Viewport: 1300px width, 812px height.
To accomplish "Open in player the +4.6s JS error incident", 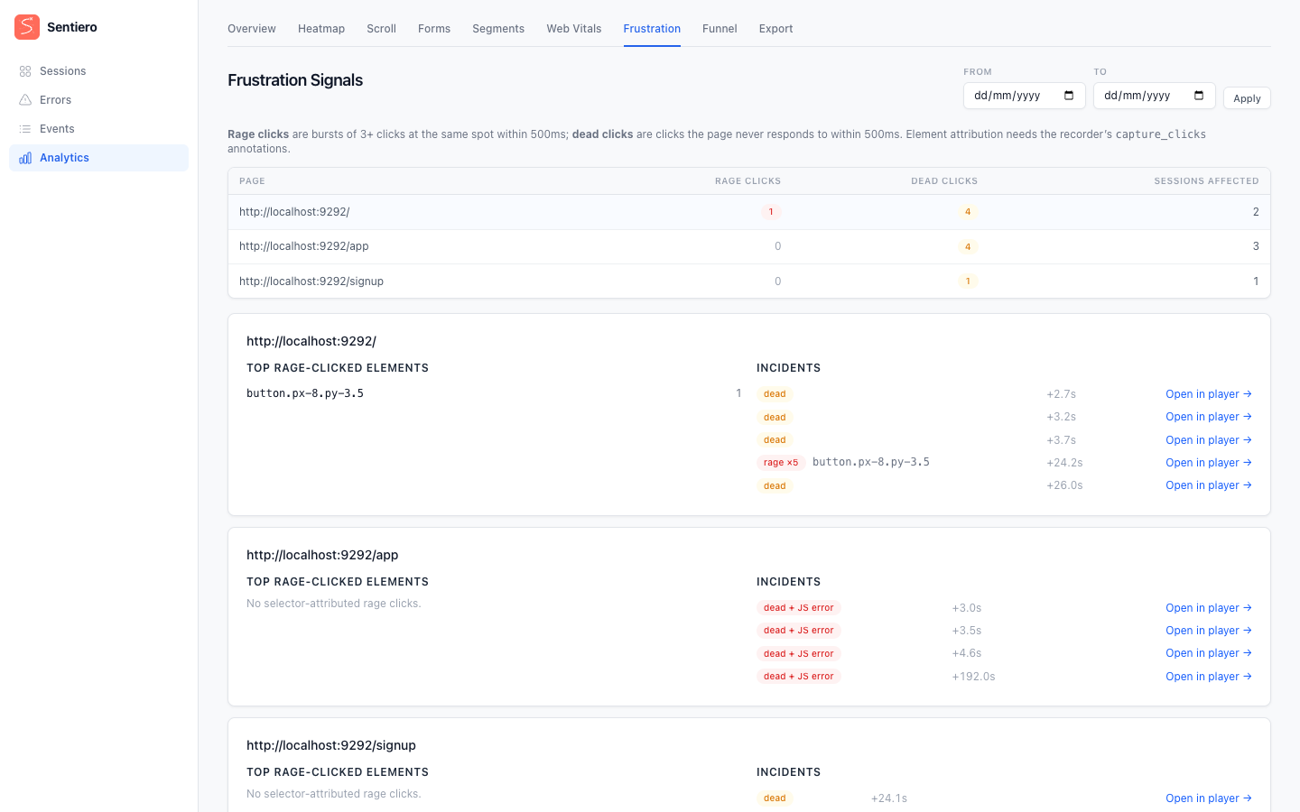I will click(1209, 653).
